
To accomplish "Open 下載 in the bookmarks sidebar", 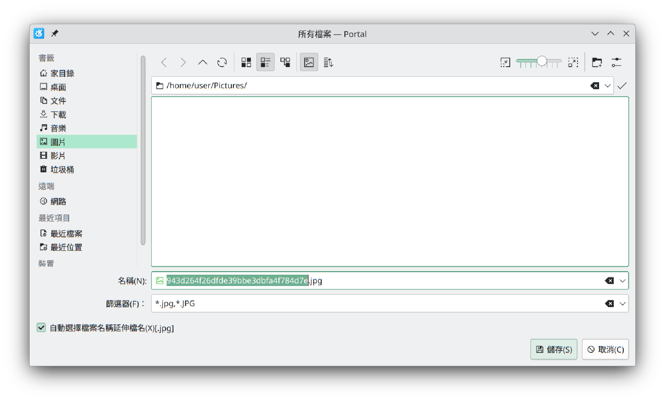I will 58,115.
